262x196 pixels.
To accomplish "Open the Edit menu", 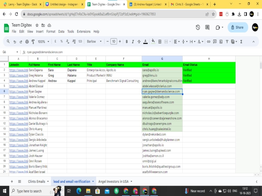I will (22, 32).
